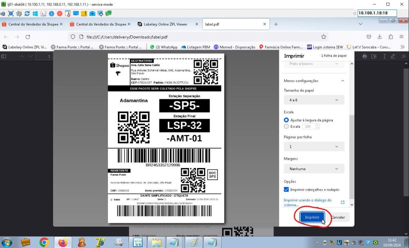Open the VidaLink taskbar application

pyautogui.click(x=137, y=242)
